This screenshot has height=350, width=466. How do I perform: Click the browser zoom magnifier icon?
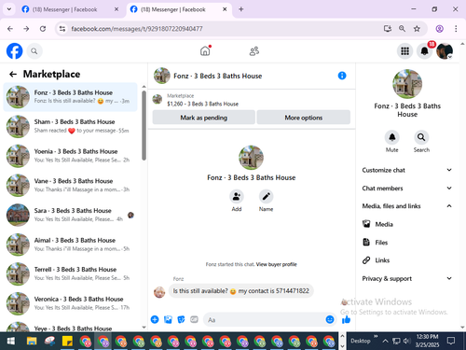pos(402,29)
